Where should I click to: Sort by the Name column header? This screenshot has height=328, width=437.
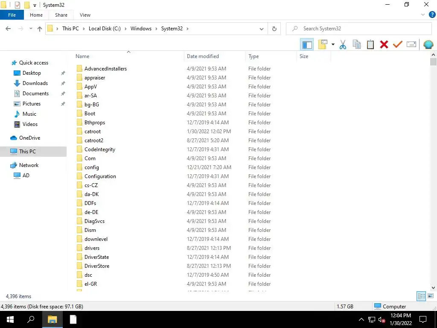tap(128, 56)
